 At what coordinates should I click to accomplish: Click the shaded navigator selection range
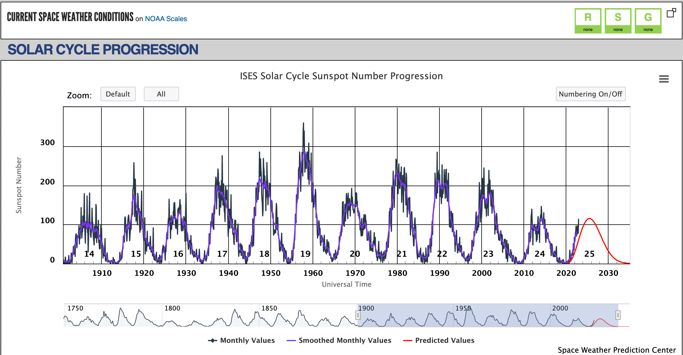[x=488, y=315]
